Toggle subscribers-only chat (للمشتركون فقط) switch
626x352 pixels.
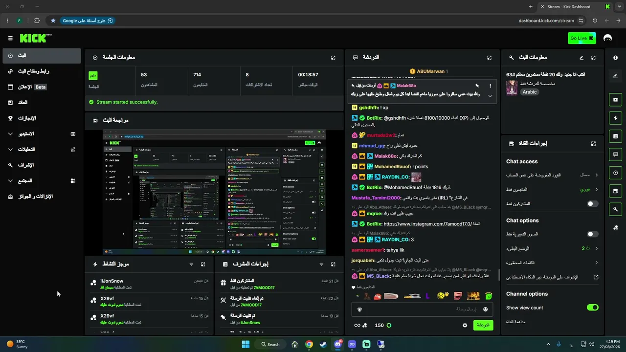[592, 203]
